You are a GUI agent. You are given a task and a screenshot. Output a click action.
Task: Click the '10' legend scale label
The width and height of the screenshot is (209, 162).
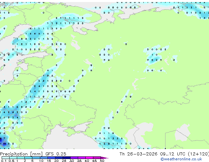tap(41, 161)
